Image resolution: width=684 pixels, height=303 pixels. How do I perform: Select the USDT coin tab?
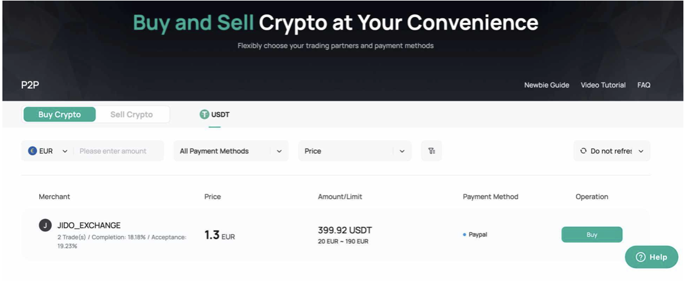click(x=215, y=115)
